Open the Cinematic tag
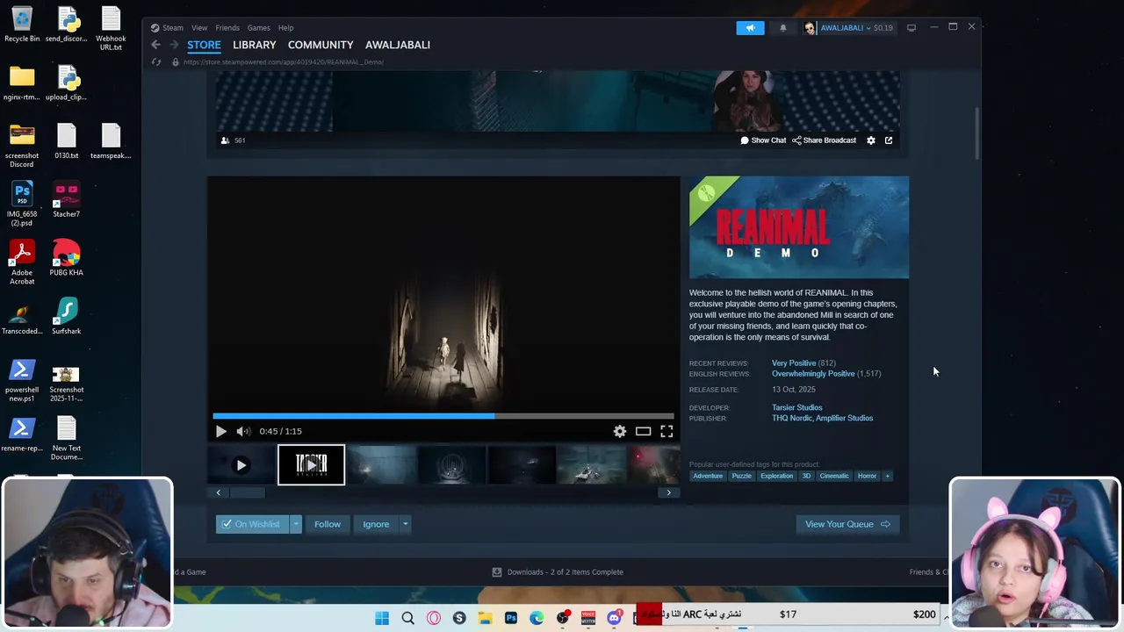Viewport: 1124px width, 632px height. (x=834, y=476)
